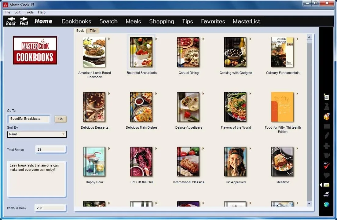Click the Back navigation arrow
The height and width of the screenshot is (220, 337).
click(x=10, y=21)
